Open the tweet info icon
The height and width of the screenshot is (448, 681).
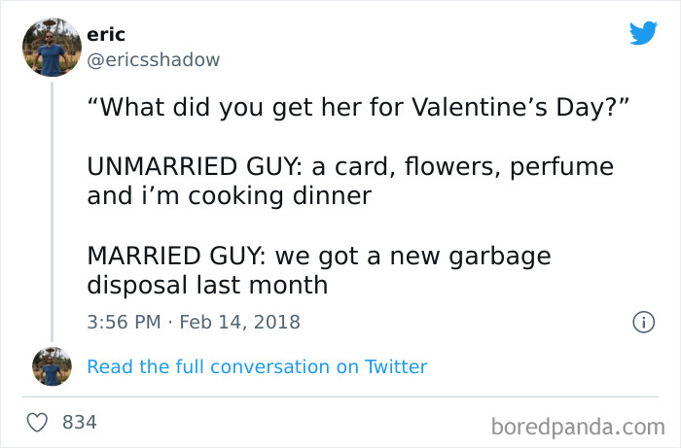pos(642,321)
